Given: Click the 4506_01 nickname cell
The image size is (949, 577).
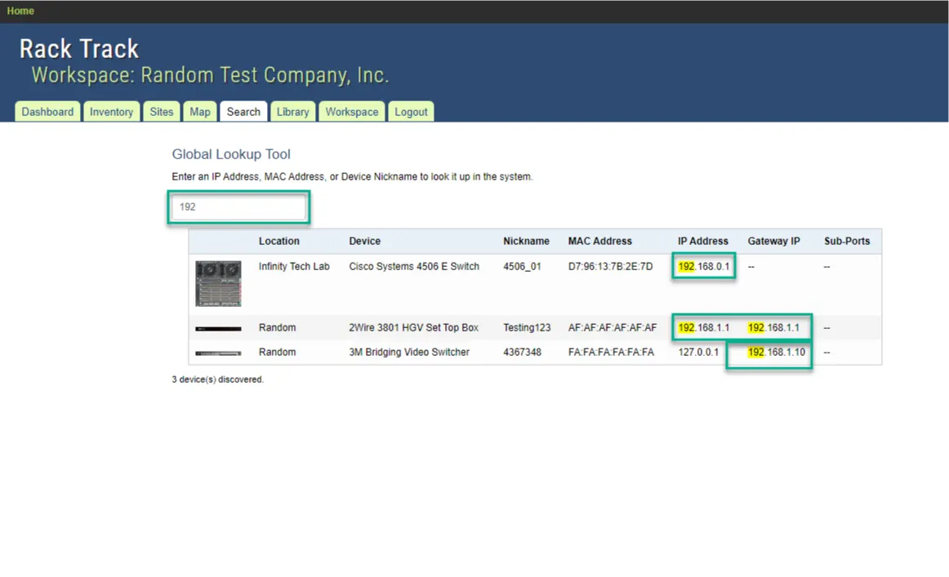Looking at the screenshot, I should 522,266.
